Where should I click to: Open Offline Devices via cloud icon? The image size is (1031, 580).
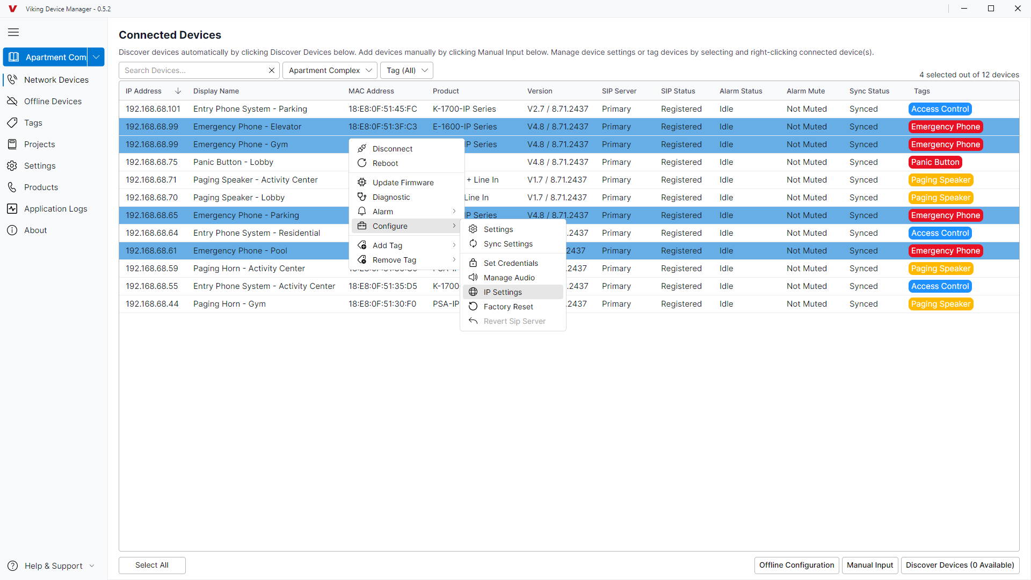click(x=12, y=102)
